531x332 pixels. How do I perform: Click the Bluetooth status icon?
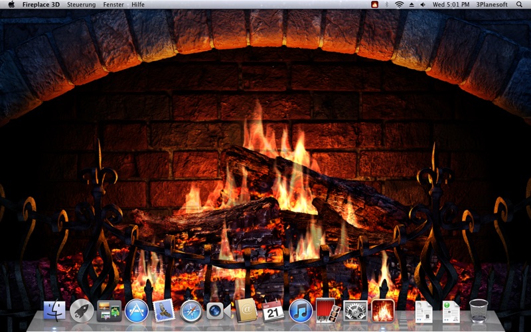coord(387,5)
